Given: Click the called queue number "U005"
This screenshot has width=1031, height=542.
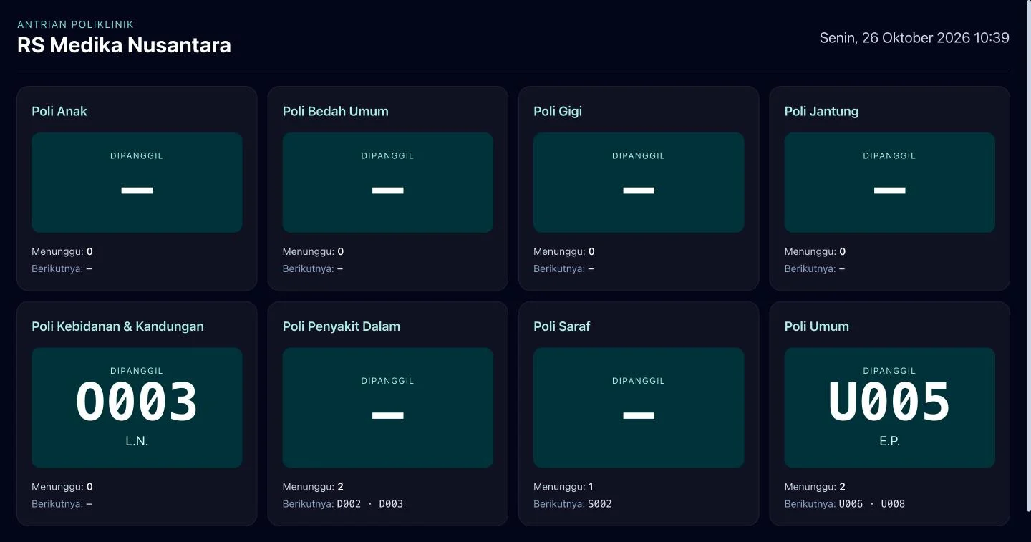Looking at the screenshot, I should point(889,402).
